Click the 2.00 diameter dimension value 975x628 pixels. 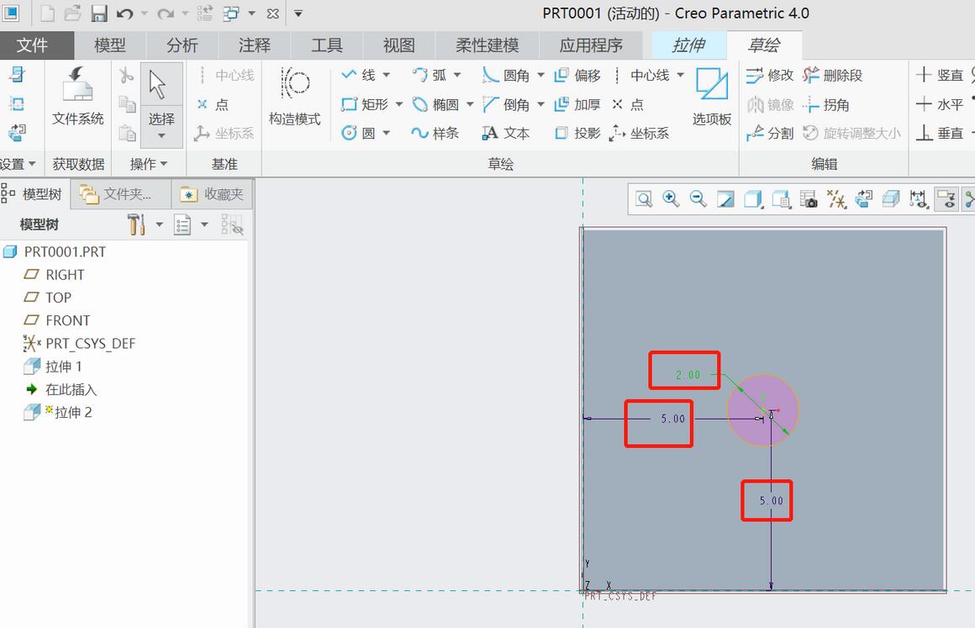tap(688, 375)
